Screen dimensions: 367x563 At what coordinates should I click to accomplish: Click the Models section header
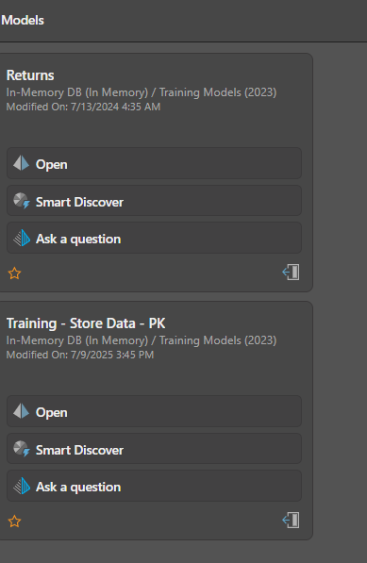coord(23,20)
